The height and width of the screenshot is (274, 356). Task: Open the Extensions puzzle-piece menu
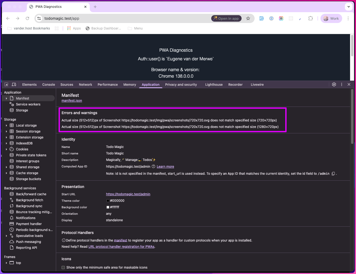311,18
